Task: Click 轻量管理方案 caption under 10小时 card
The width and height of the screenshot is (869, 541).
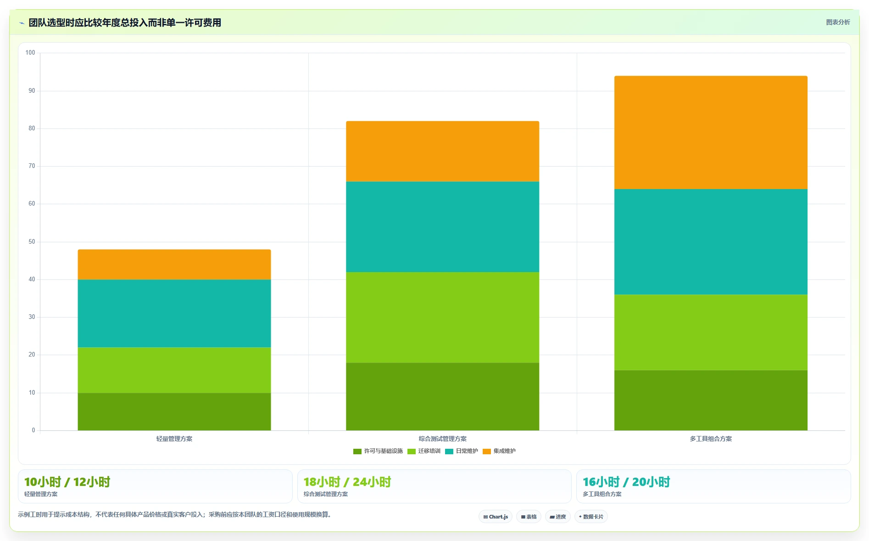Action: pyautogui.click(x=41, y=494)
